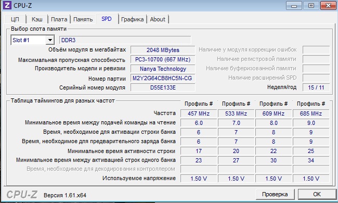The width and height of the screenshot is (338, 203).
Task: Click the 1.50 V value under 457 MHz
Action: coord(199,179)
